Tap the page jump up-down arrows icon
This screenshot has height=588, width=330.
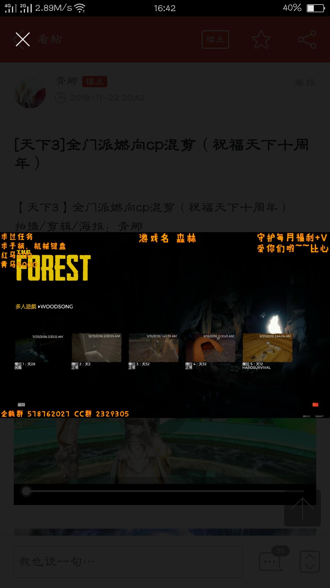pyautogui.click(x=310, y=562)
